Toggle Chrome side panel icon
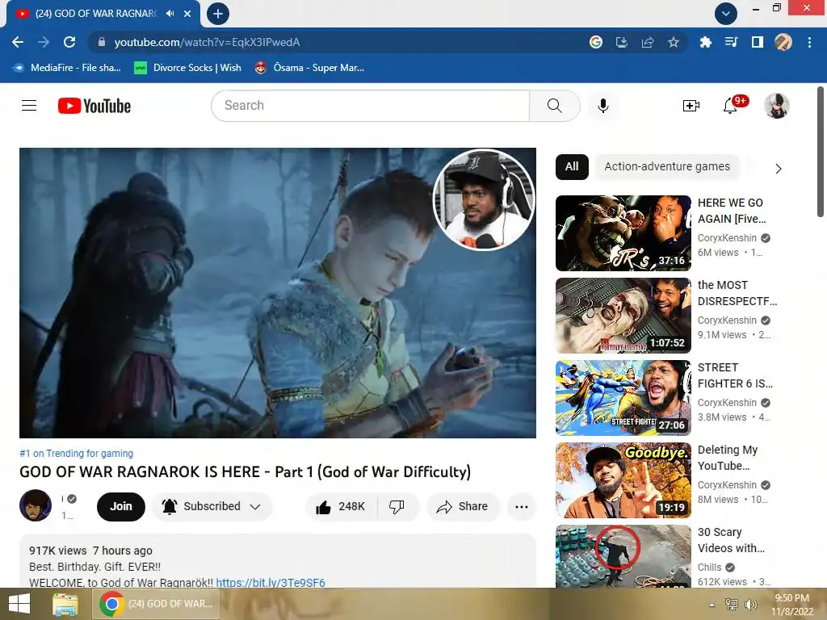 757,42
